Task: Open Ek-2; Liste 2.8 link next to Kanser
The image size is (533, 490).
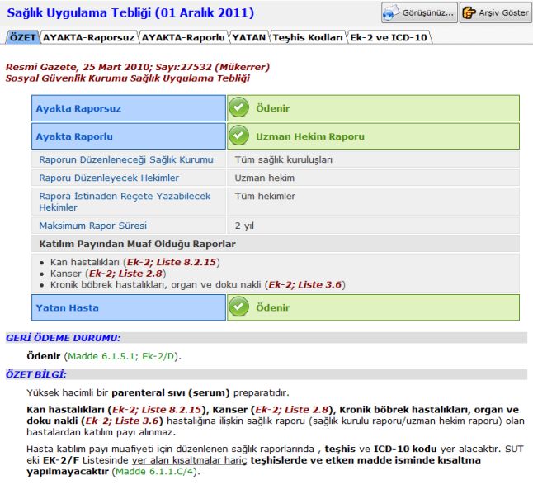Action: pyautogui.click(x=120, y=273)
